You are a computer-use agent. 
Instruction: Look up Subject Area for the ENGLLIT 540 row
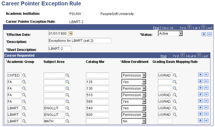tap(68, 108)
